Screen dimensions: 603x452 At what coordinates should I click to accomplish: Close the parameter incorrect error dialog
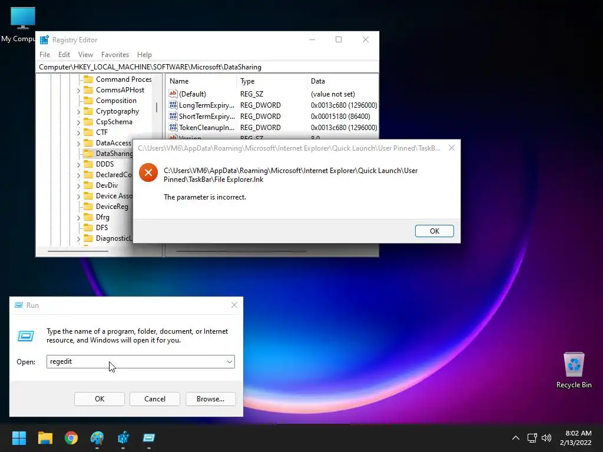[452, 148]
